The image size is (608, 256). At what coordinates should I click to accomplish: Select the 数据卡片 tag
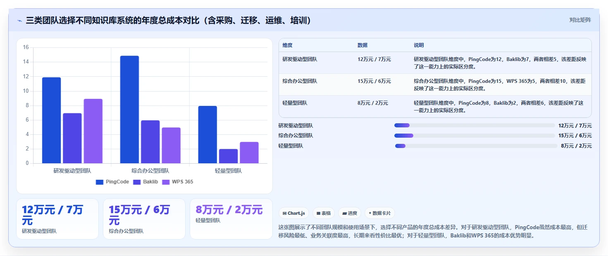coord(380,213)
